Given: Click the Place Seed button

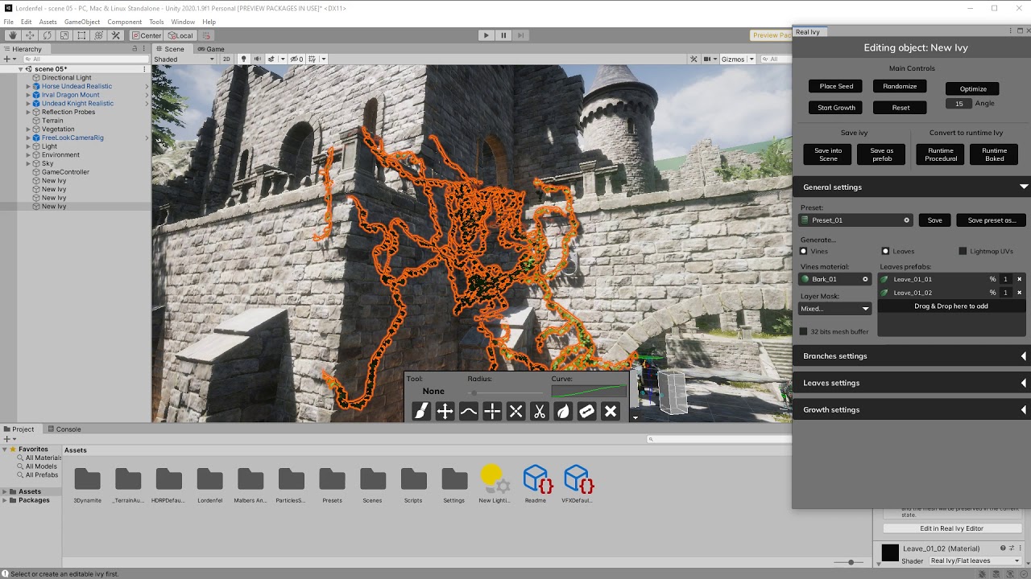Looking at the screenshot, I should click(x=836, y=86).
